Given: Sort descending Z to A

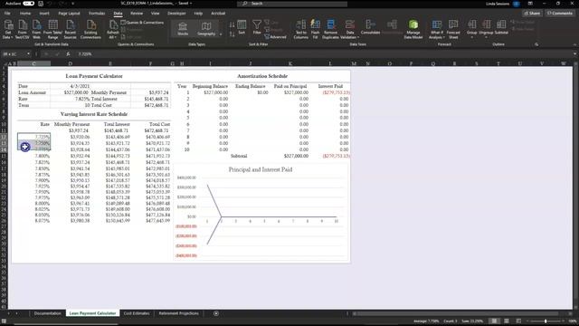Looking at the screenshot, I should (232, 34).
